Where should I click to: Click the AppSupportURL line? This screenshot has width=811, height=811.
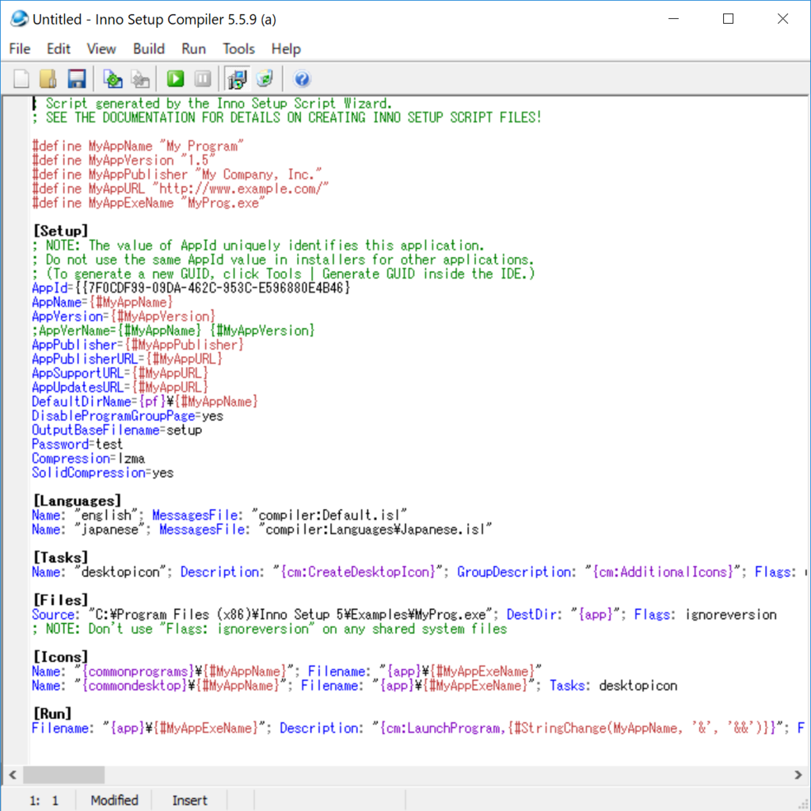[120, 373]
